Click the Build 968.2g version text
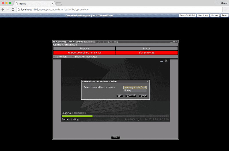The width and height of the screenshot is (229, 151). [147, 119]
